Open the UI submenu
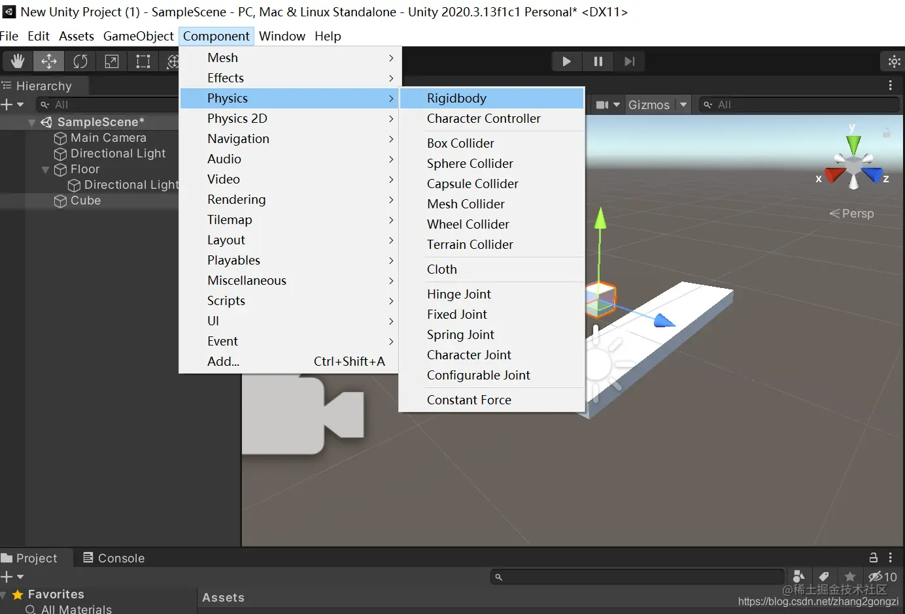Screen dimensions: 905x614 point(290,321)
